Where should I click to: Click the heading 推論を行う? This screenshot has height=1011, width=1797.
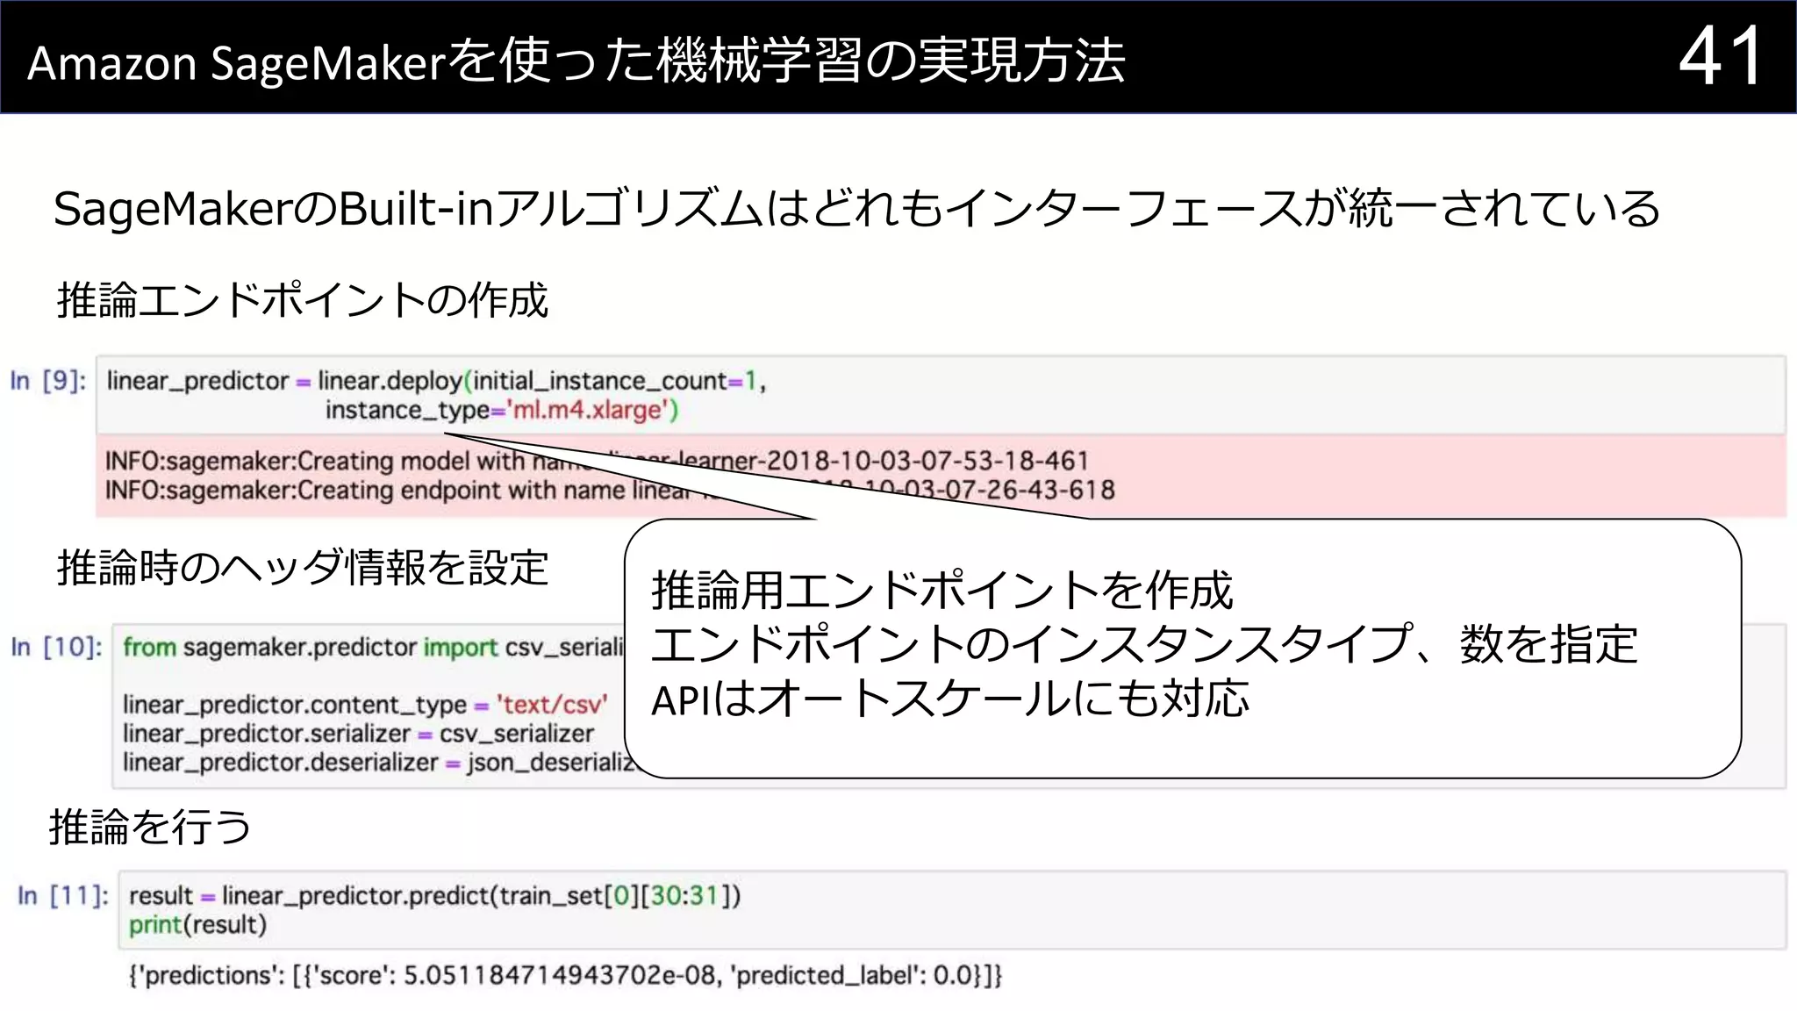point(150,827)
